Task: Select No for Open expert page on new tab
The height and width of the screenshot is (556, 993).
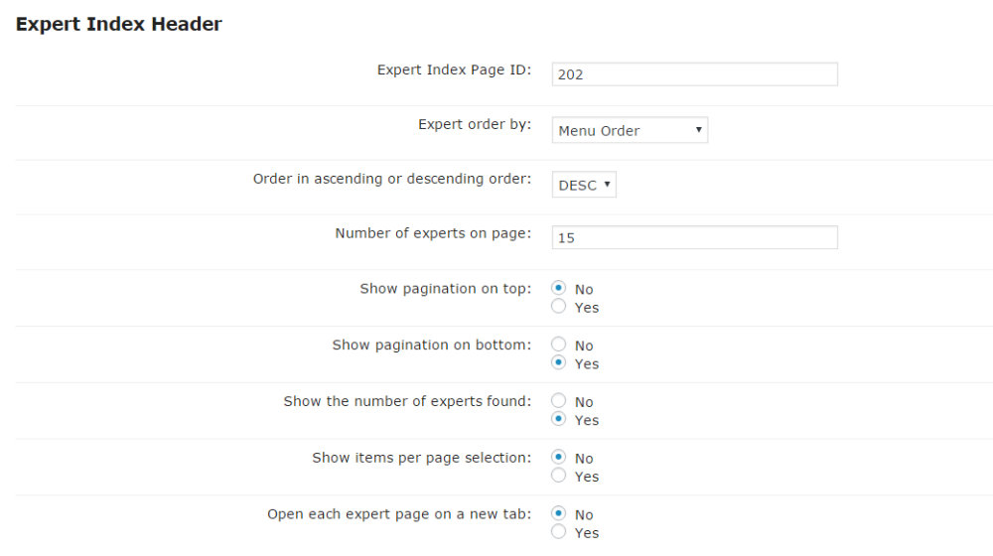Action: pyautogui.click(x=558, y=513)
